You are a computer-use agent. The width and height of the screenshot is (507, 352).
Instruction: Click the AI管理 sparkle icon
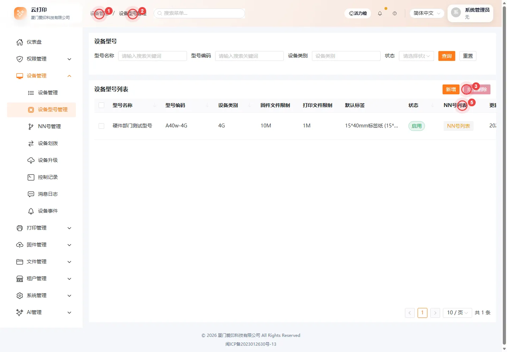click(20, 313)
